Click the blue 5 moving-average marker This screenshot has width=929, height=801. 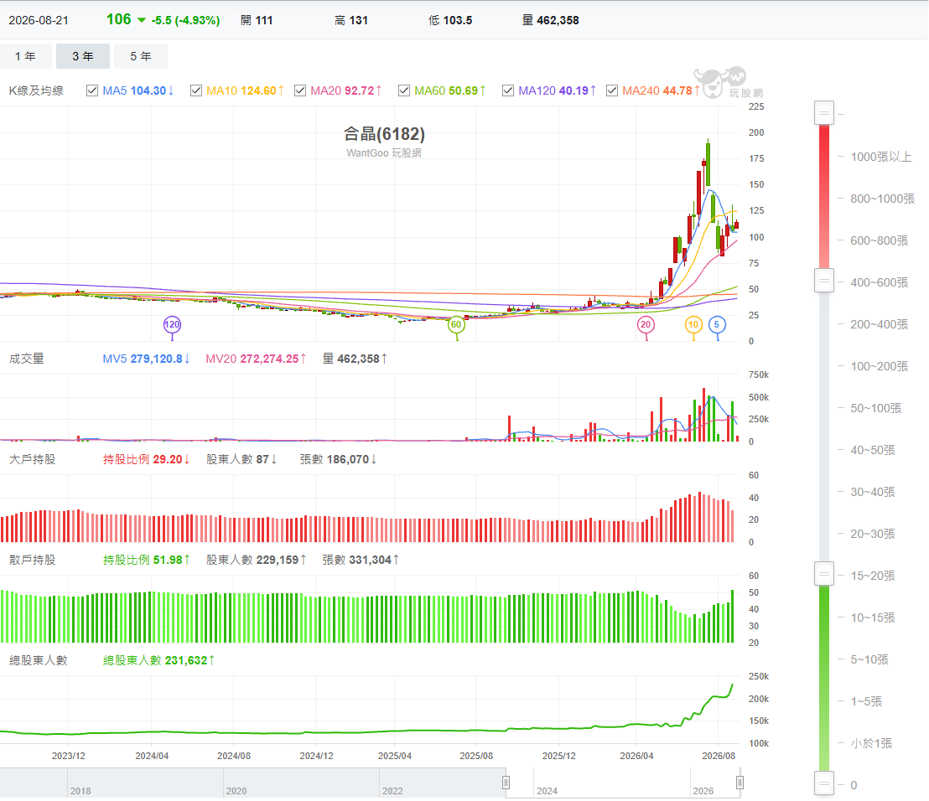pyautogui.click(x=717, y=324)
